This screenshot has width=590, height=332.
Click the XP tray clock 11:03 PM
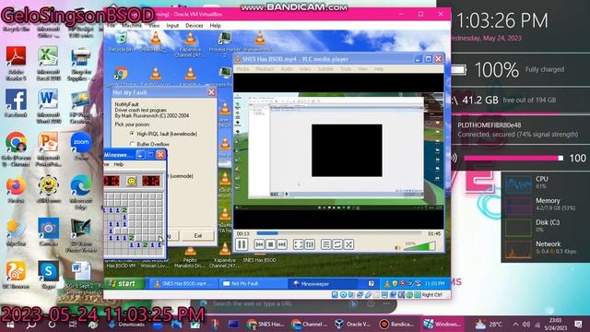coord(434,283)
